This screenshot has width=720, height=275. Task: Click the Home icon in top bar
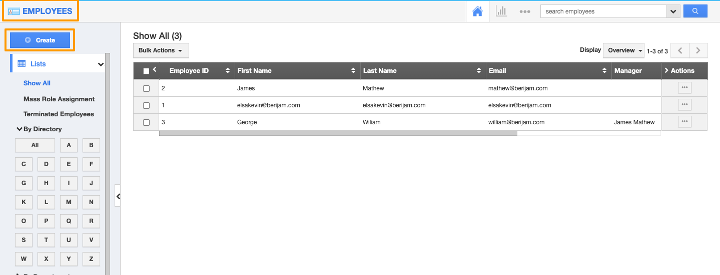477,11
